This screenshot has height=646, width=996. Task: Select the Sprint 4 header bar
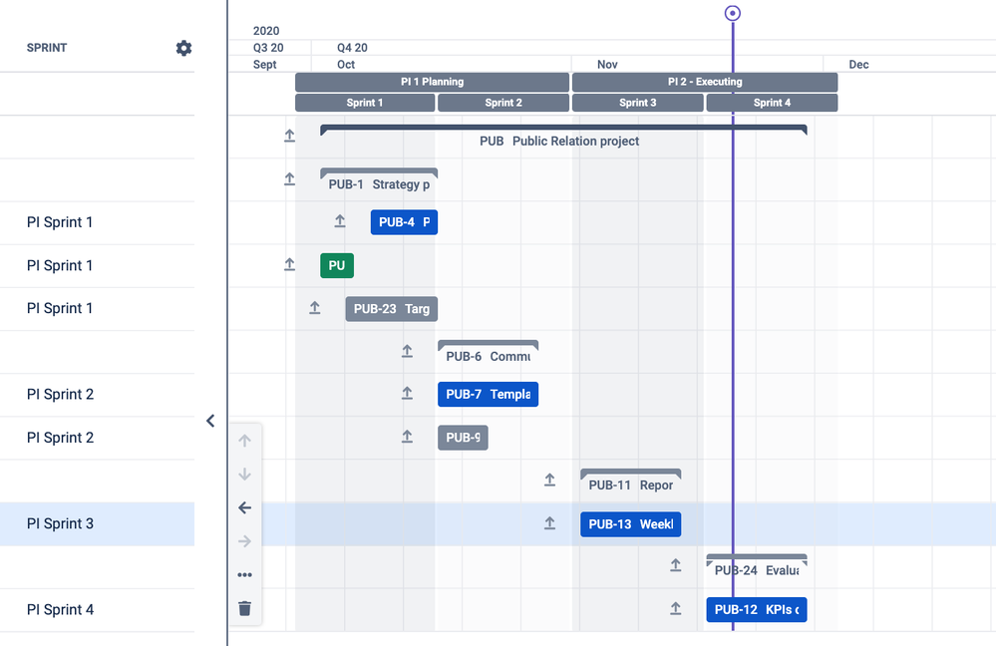pos(773,103)
